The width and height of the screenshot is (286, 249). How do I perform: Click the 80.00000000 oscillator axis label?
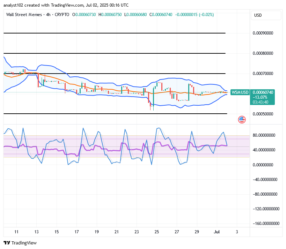(x=264, y=135)
